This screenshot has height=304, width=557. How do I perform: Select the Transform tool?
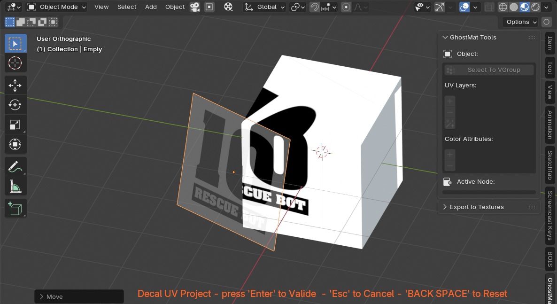[x=15, y=144]
